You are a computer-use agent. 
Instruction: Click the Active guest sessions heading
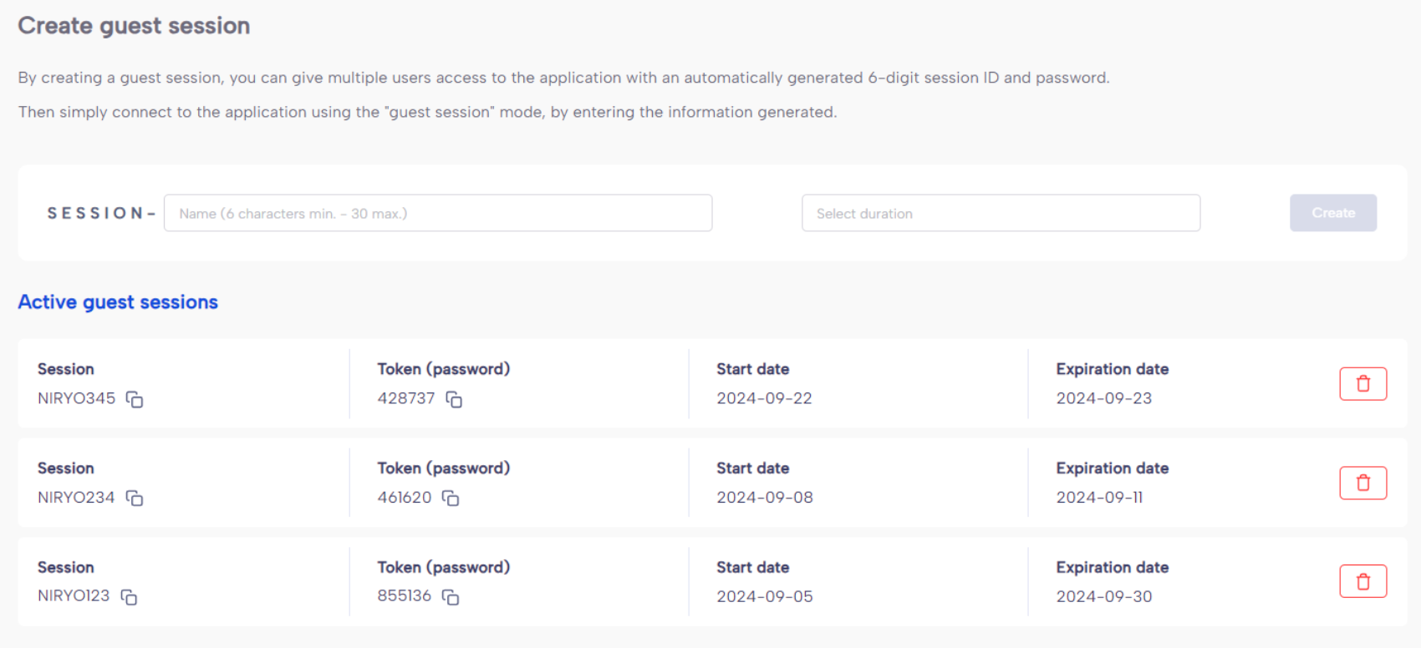[118, 302]
